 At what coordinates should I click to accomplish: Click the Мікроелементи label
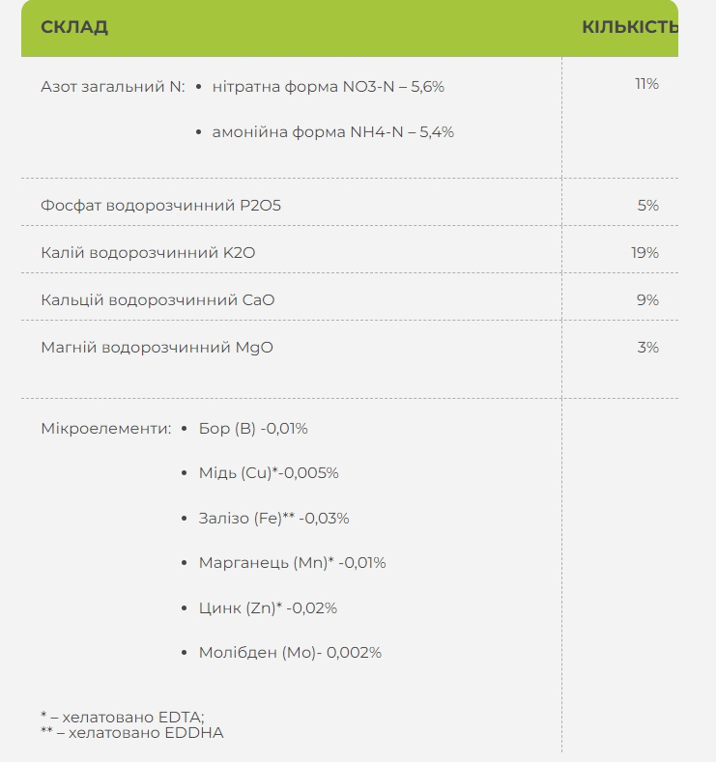(106, 428)
